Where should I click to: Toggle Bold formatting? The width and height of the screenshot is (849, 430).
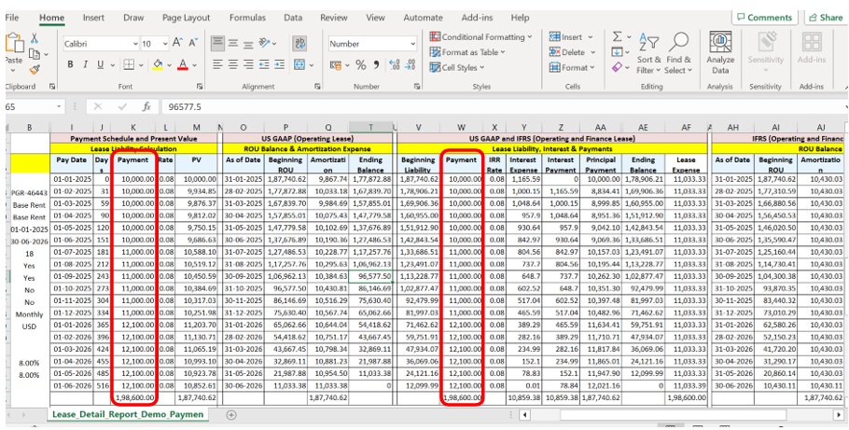[72, 65]
